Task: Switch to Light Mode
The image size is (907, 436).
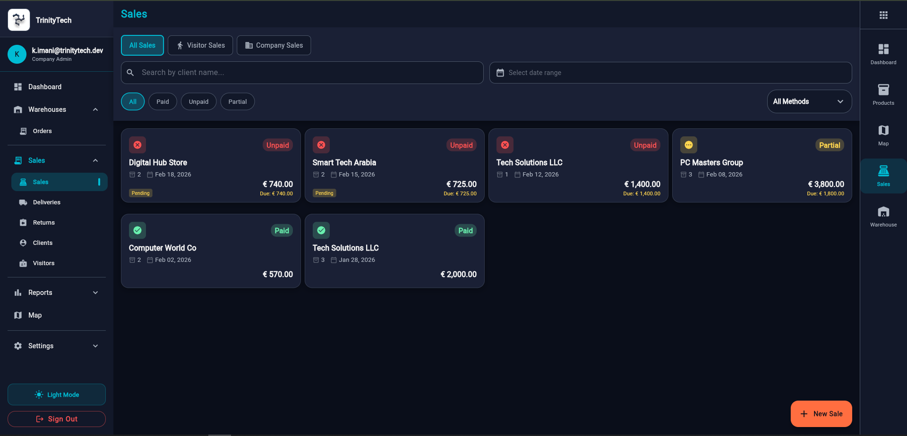Action: coord(57,394)
